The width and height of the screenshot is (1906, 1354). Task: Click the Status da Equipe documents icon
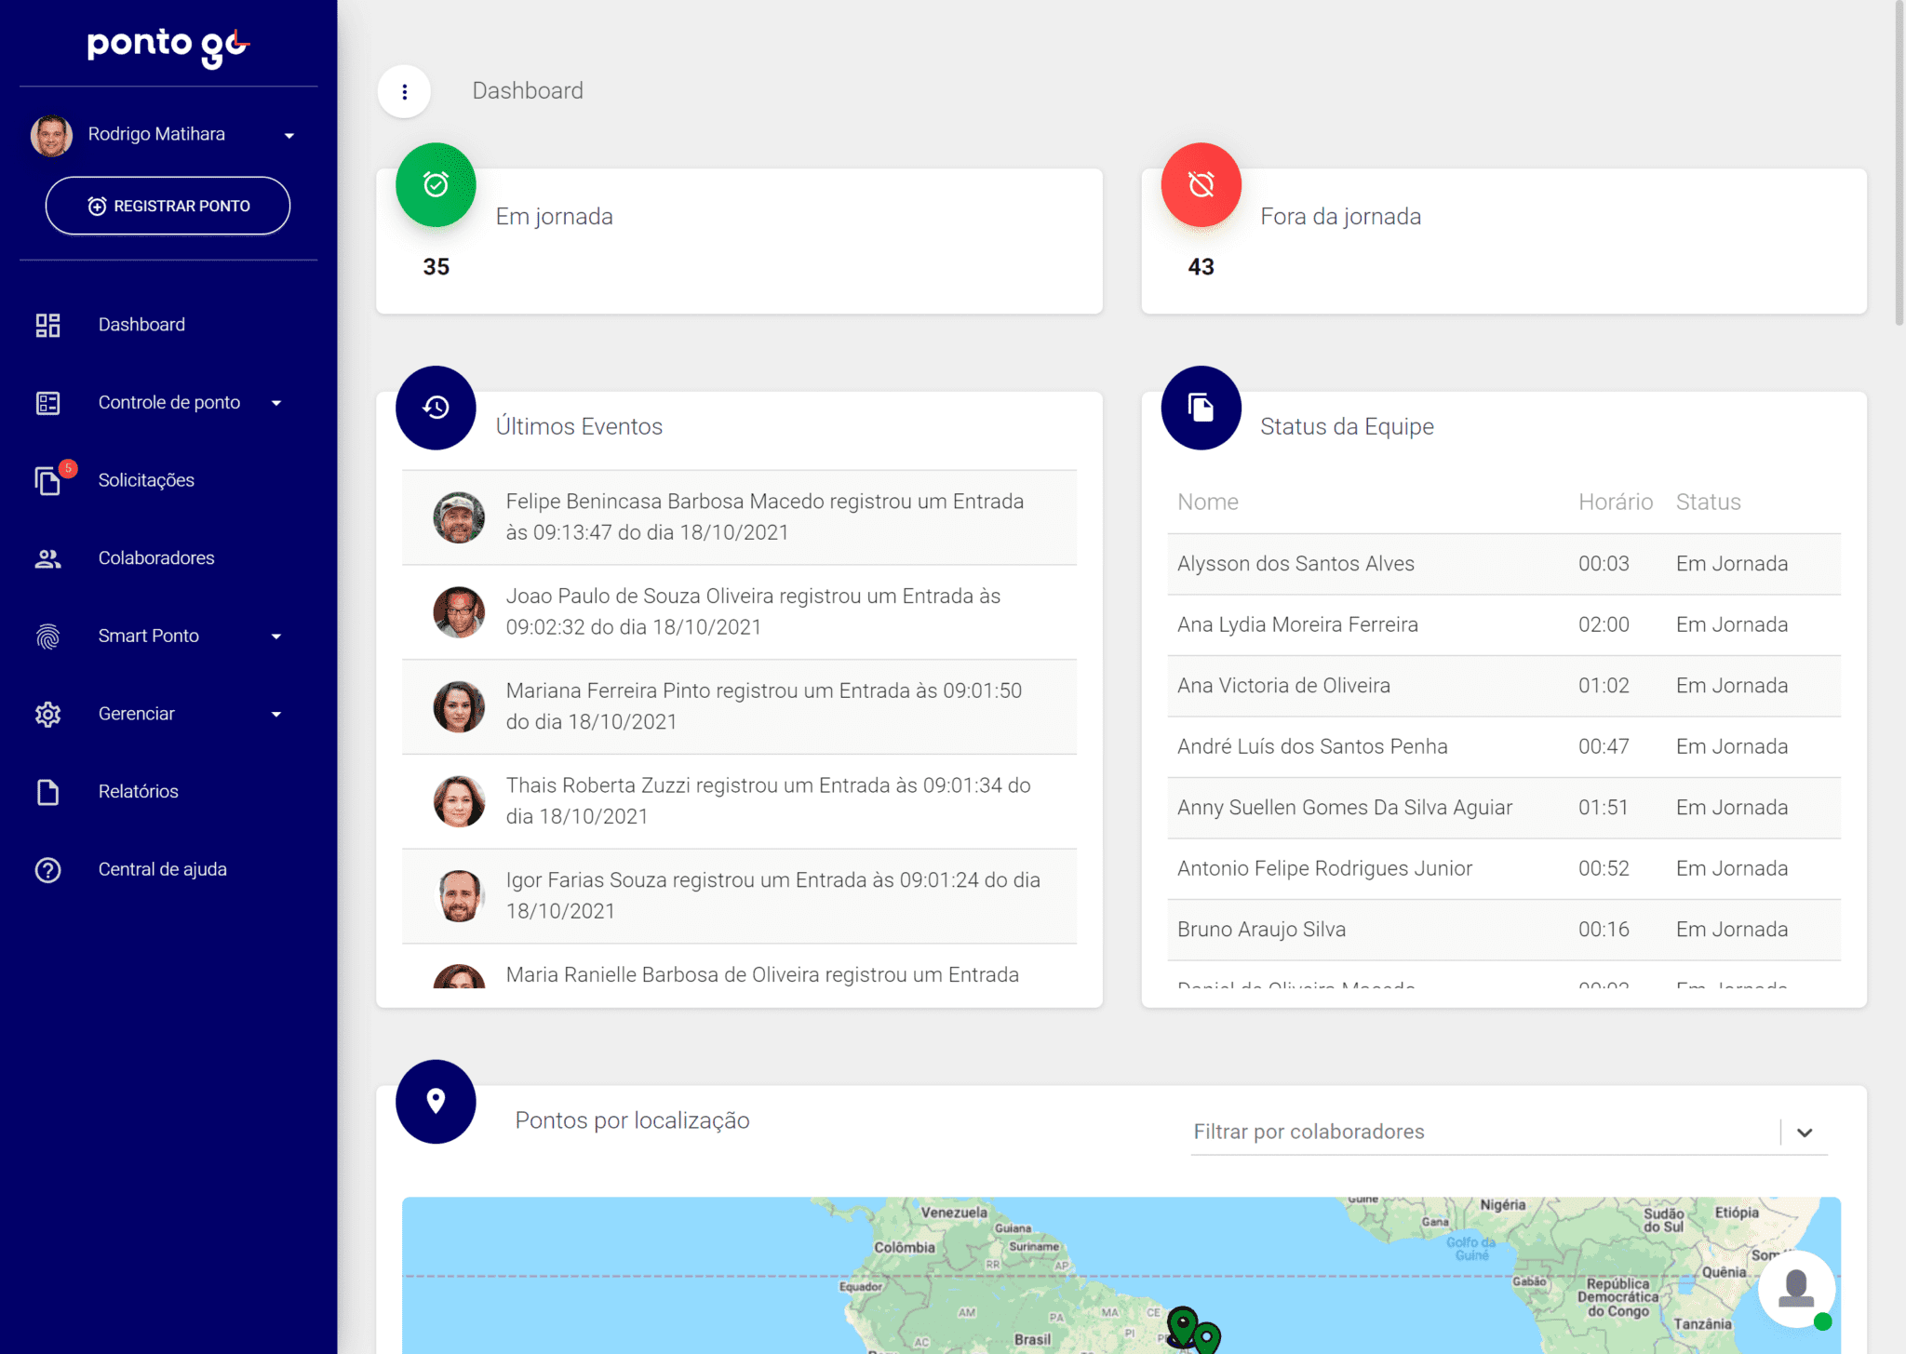[x=1201, y=408]
